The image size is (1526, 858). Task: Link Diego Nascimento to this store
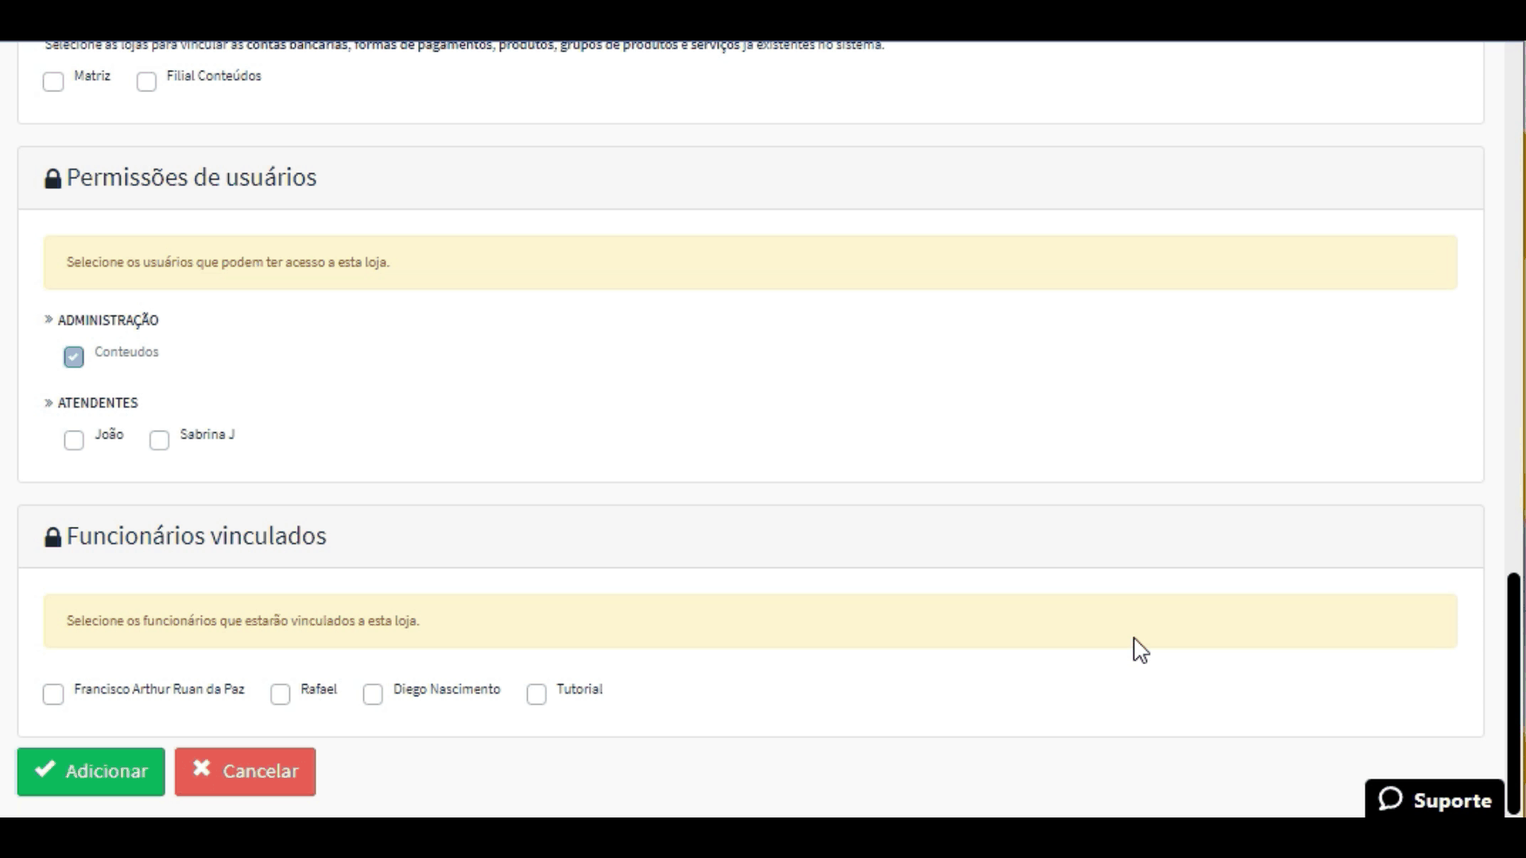[373, 694]
